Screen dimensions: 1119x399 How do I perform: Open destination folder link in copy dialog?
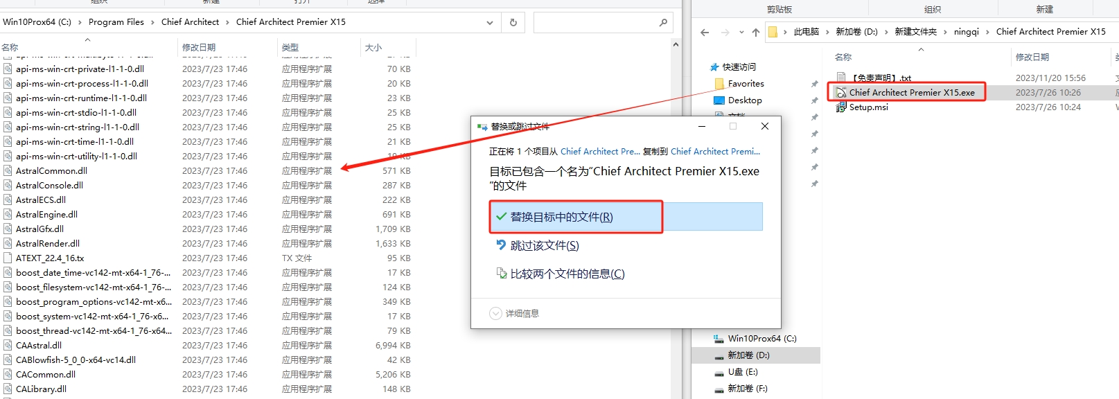coord(715,152)
